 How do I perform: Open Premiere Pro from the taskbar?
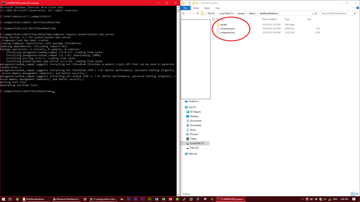143,199
